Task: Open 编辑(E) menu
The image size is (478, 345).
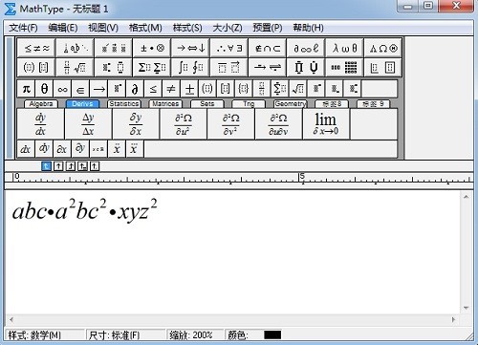Action: (x=63, y=28)
